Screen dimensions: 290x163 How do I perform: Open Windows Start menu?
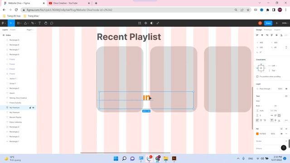(116, 158)
